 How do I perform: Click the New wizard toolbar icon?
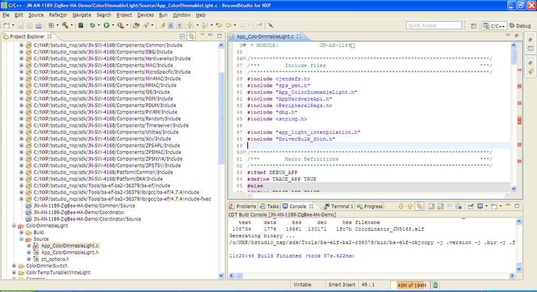click(x=7, y=25)
